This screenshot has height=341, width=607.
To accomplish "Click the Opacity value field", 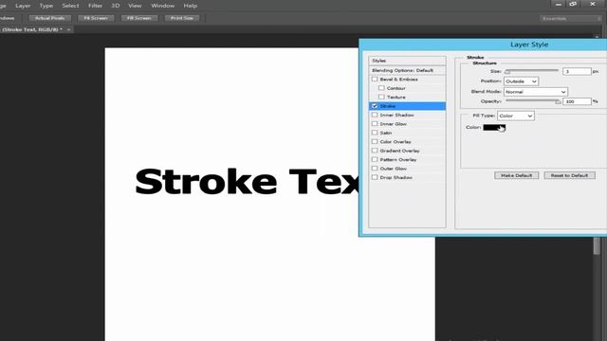I will coord(577,101).
